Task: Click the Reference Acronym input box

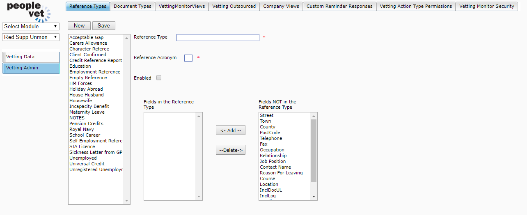Action: pos(188,58)
